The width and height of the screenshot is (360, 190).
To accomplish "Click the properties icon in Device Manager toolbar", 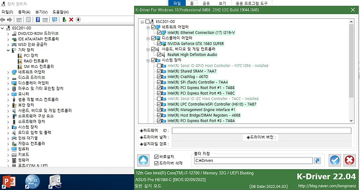I will coord(28,20).
